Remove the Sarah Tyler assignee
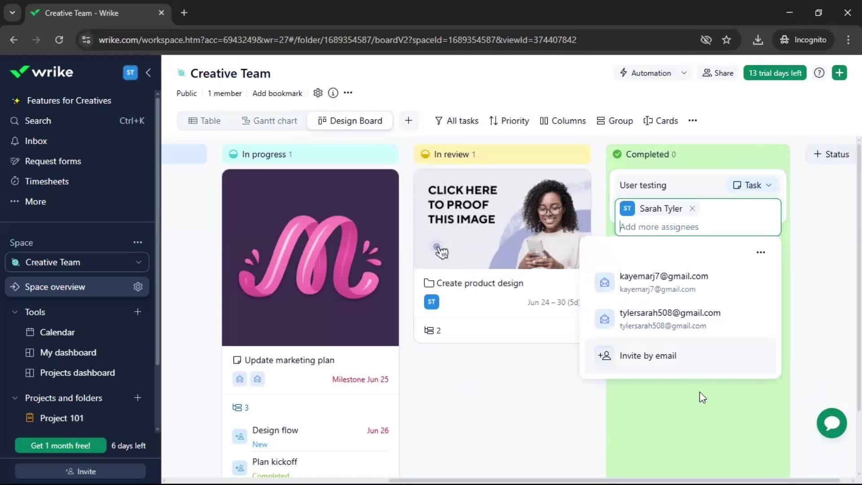Image resolution: width=862 pixels, height=485 pixels. click(692, 208)
